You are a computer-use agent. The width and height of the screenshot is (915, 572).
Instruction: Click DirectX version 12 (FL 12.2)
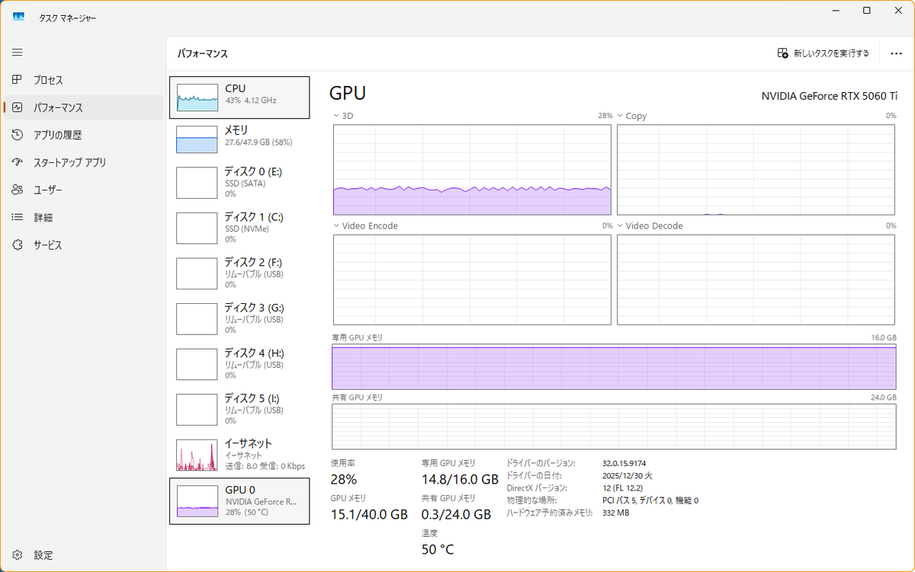point(622,487)
